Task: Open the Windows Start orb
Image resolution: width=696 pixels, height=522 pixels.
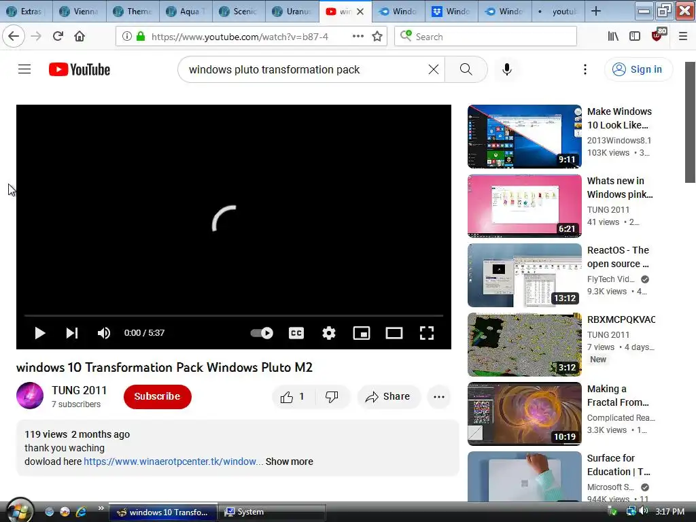Action: [x=18, y=510]
